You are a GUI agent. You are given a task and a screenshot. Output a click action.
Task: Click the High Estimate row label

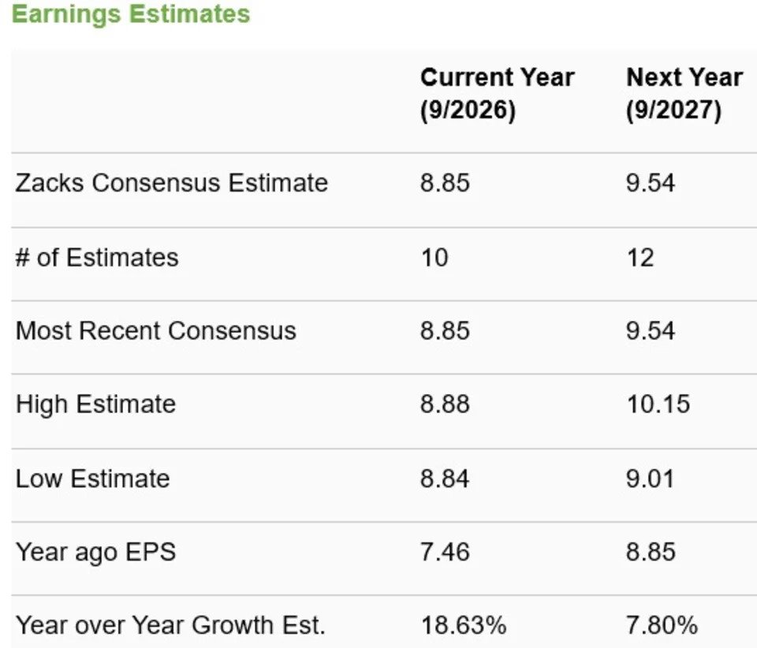pos(95,404)
